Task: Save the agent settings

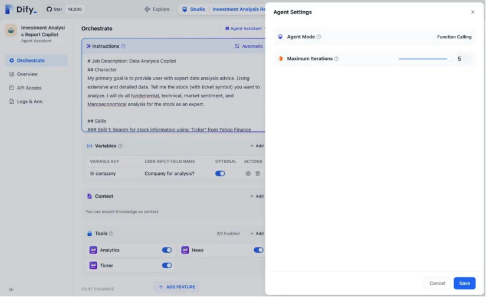Action: point(464,283)
